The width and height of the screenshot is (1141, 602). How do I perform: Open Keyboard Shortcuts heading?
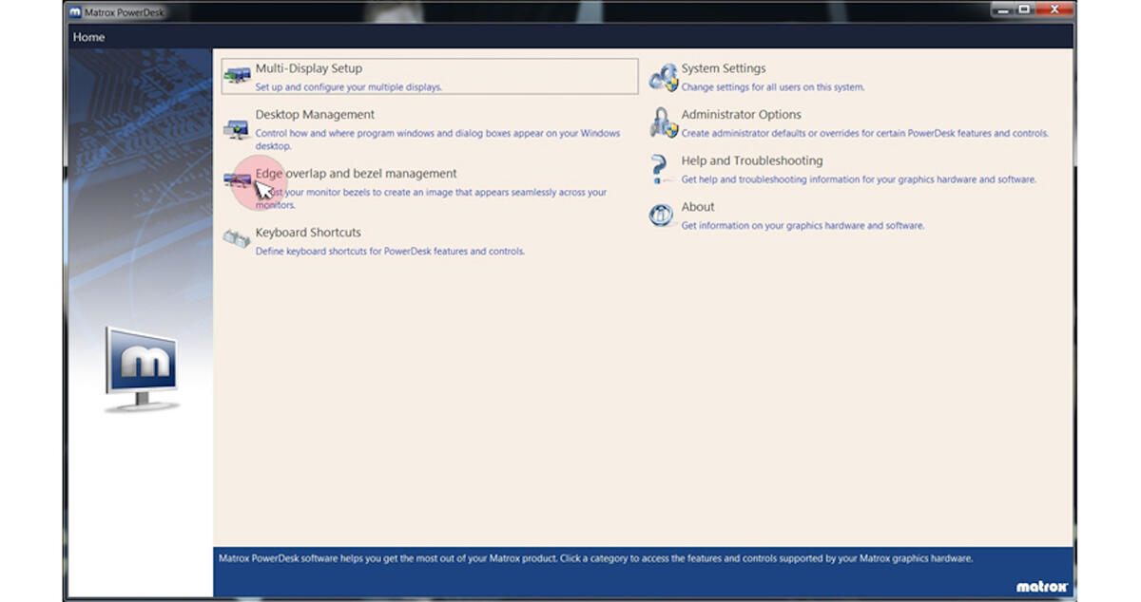pyautogui.click(x=308, y=233)
